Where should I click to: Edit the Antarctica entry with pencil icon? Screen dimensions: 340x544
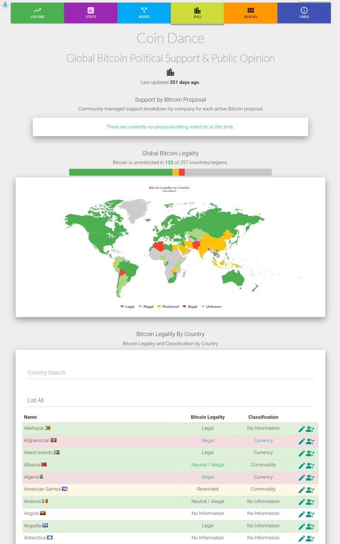click(302, 539)
